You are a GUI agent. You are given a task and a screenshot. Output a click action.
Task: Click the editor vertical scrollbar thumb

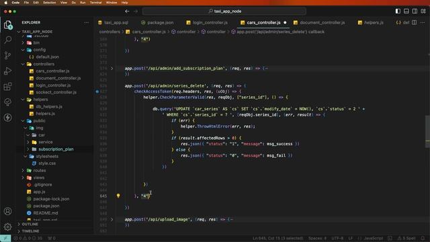point(427,132)
